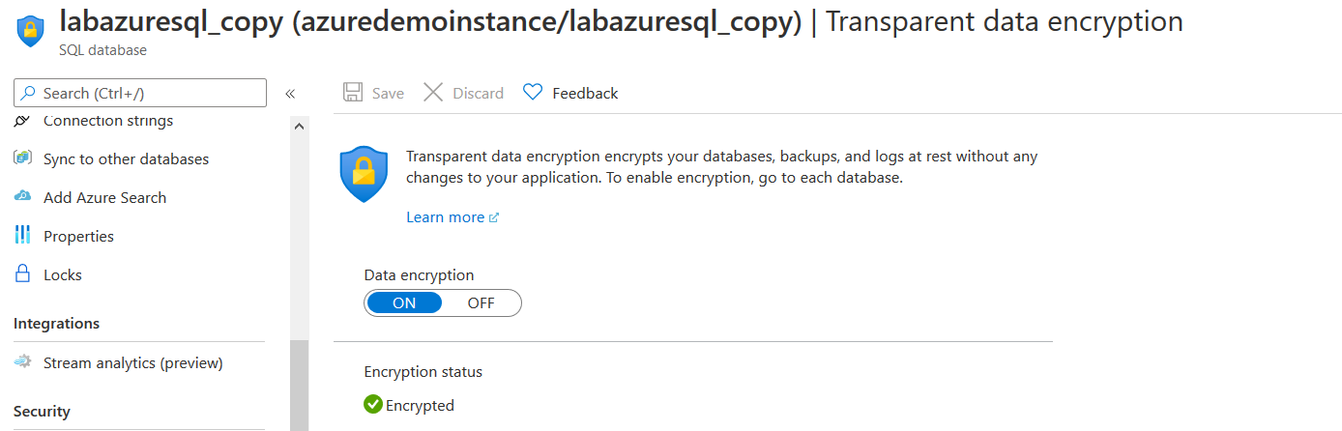Click the Locks padlock icon

pyautogui.click(x=22, y=274)
